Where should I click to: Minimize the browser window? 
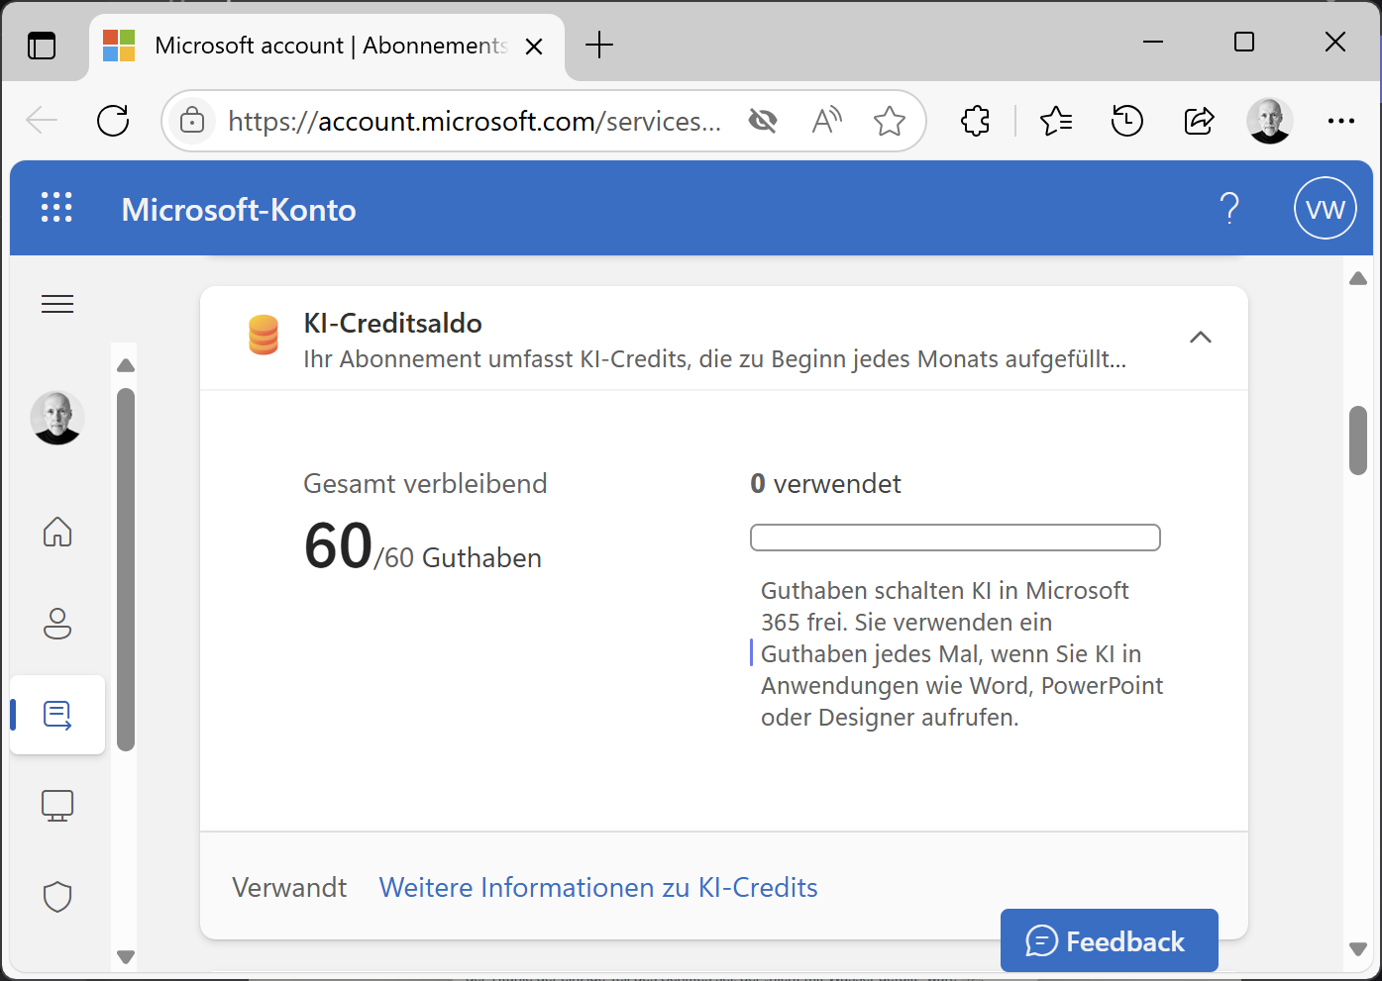point(1153,42)
